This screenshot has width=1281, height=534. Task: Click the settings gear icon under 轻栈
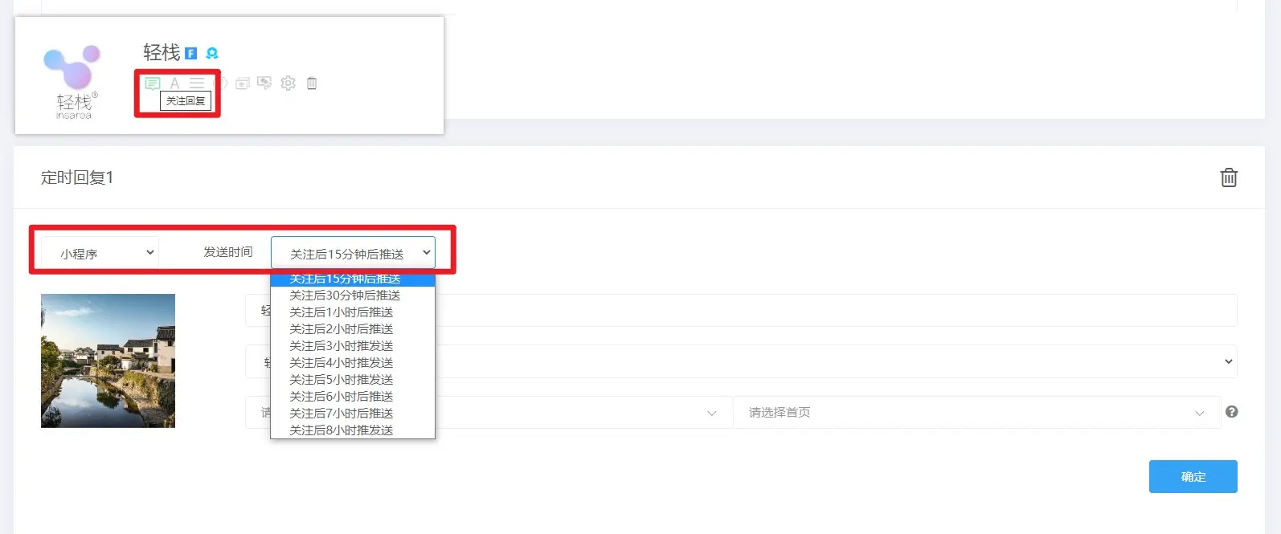coord(289,84)
